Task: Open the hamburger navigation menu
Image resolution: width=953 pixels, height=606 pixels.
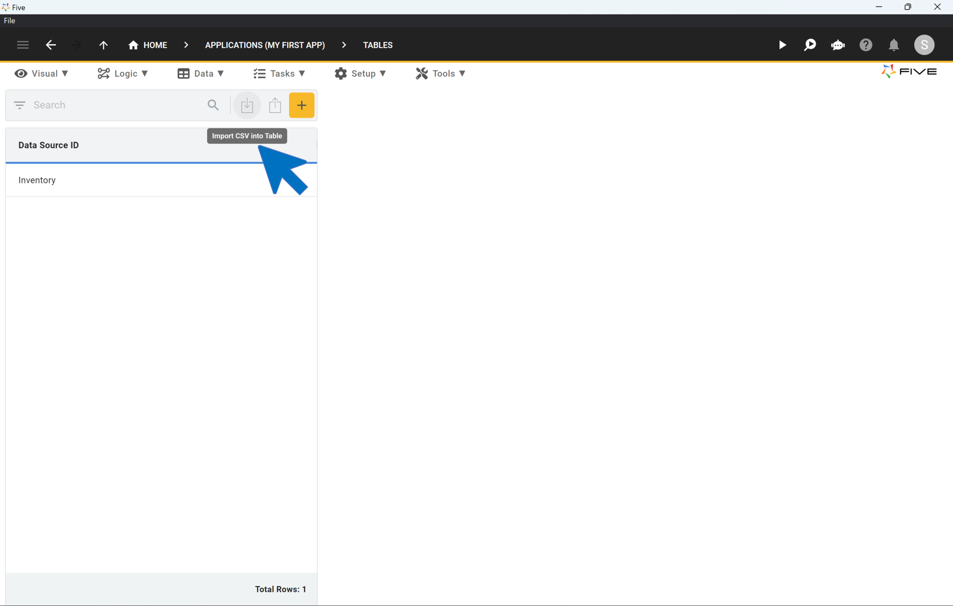Action: pyautogui.click(x=23, y=45)
